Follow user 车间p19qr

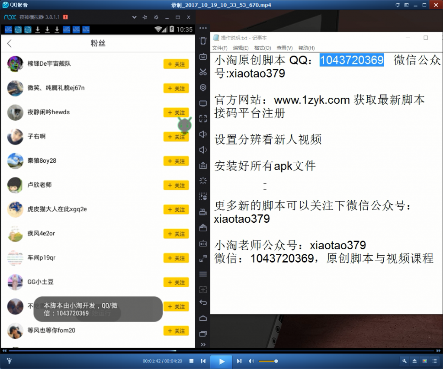(176, 258)
